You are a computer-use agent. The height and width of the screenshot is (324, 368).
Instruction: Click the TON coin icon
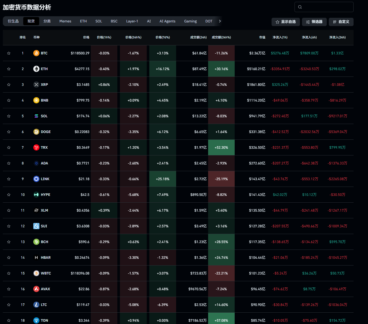point(36,320)
